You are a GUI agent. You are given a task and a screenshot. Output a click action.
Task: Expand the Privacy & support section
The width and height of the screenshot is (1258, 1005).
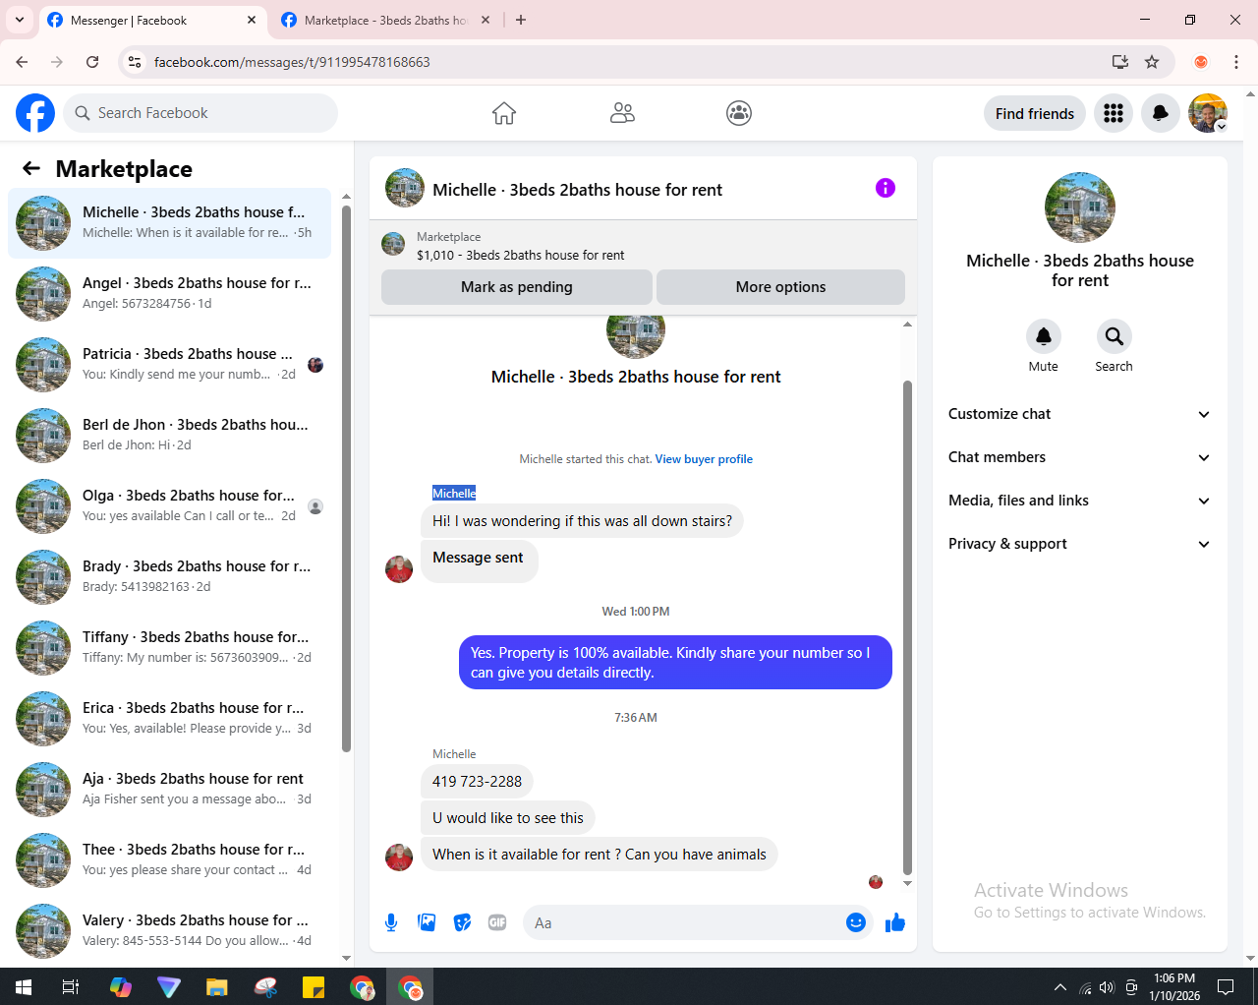(x=1080, y=544)
